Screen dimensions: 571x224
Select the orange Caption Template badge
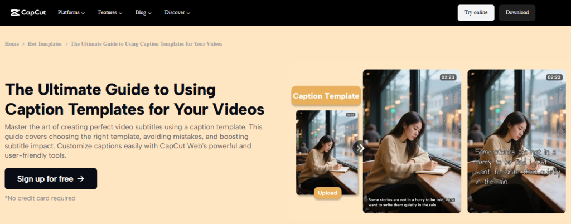(x=326, y=96)
